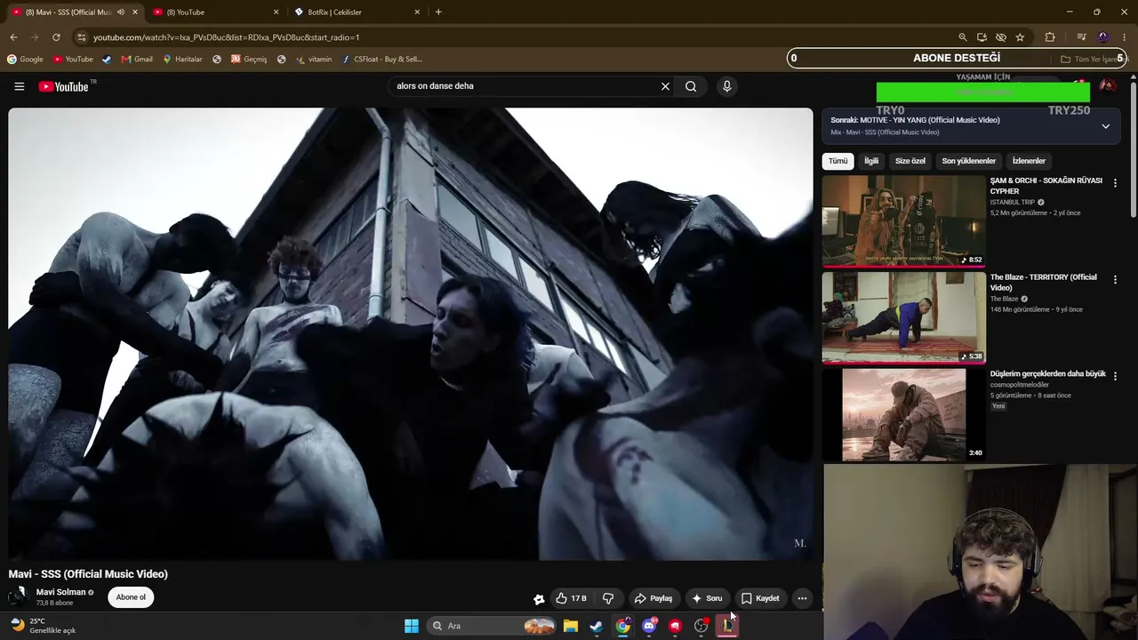Share the video with Paylaş
The height and width of the screenshot is (640, 1138).
pos(653,598)
